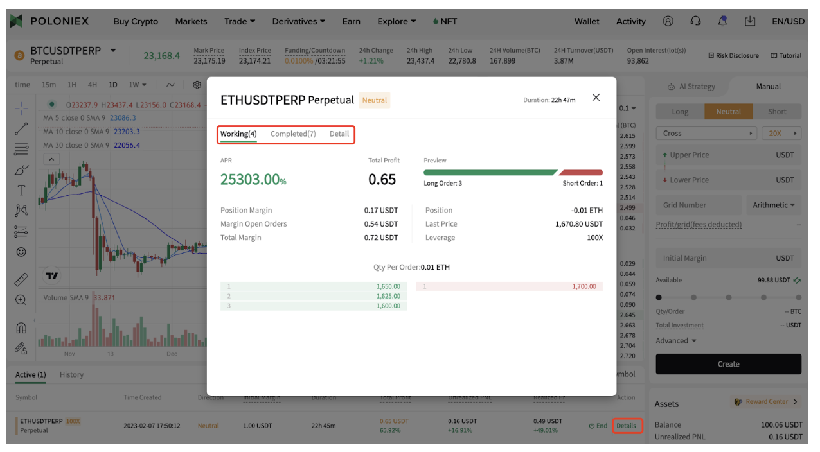Open the user account profile icon
This screenshot has height=452, width=820.
point(668,21)
